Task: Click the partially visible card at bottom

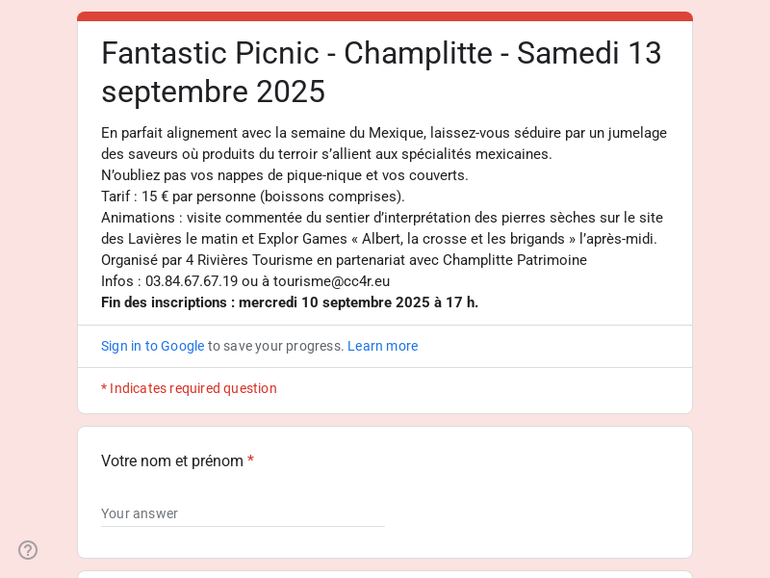Action: [385, 574]
